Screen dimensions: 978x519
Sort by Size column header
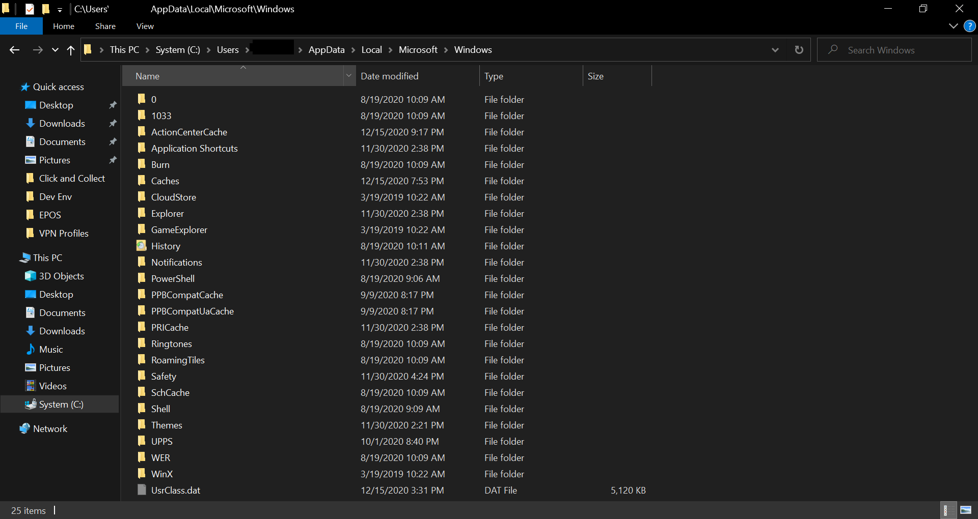595,76
